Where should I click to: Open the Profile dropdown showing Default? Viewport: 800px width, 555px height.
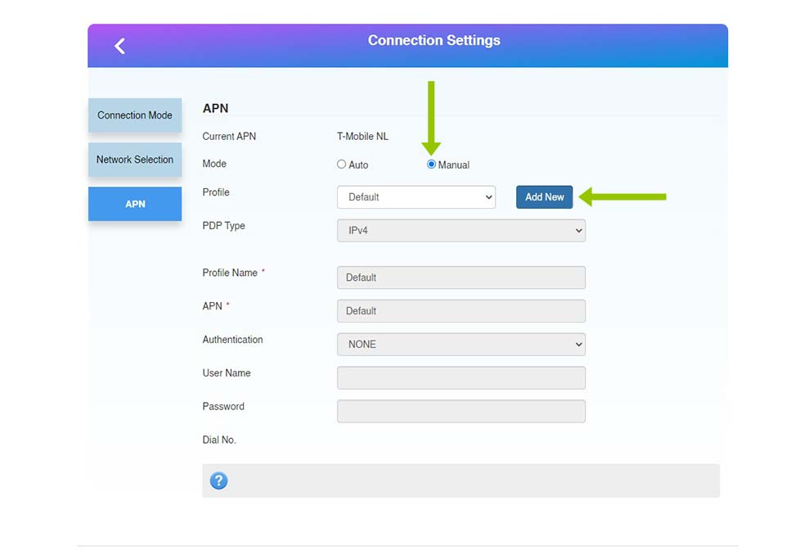[416, 197]
